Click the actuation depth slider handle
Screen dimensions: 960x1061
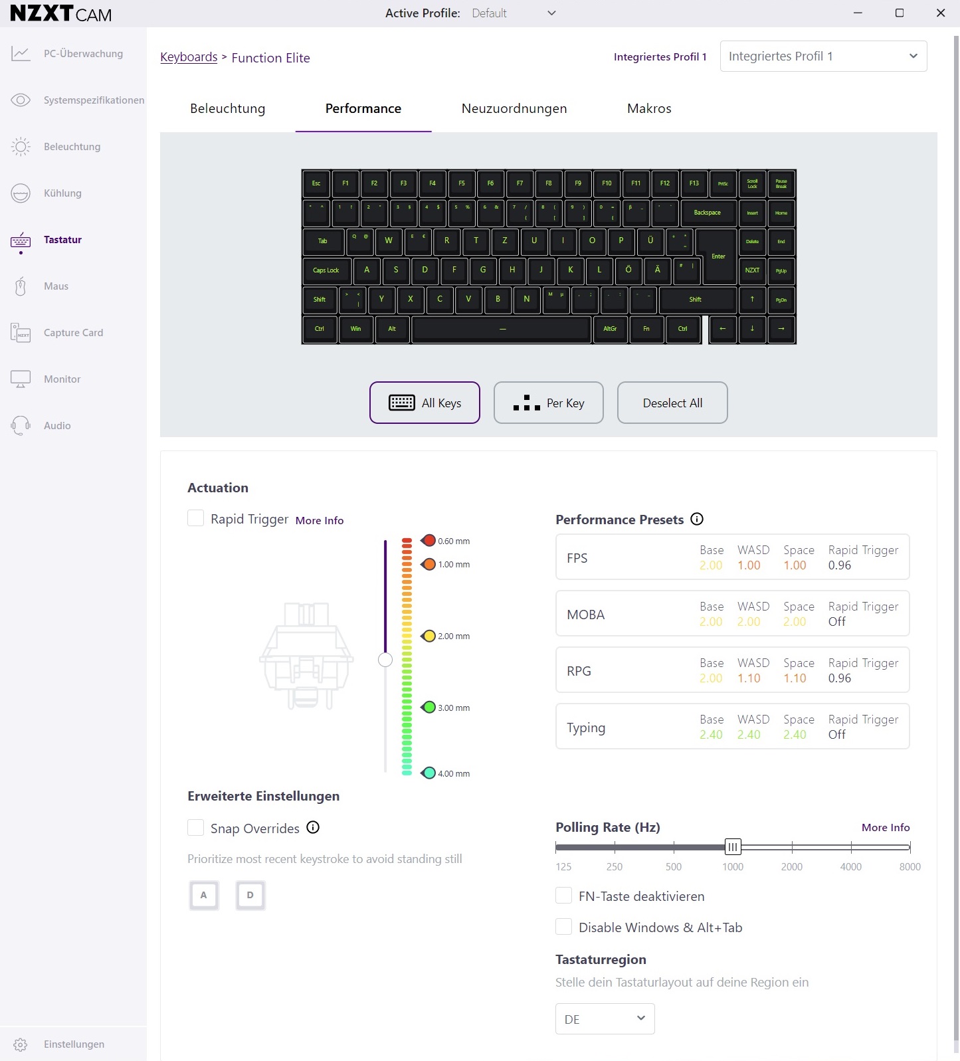click(385, 660)
